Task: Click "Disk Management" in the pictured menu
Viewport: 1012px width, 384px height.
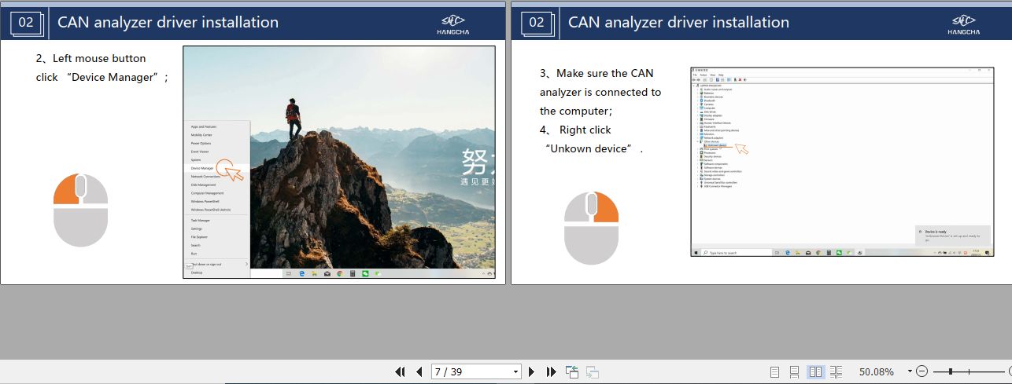Action: click(x=203, y=185)
